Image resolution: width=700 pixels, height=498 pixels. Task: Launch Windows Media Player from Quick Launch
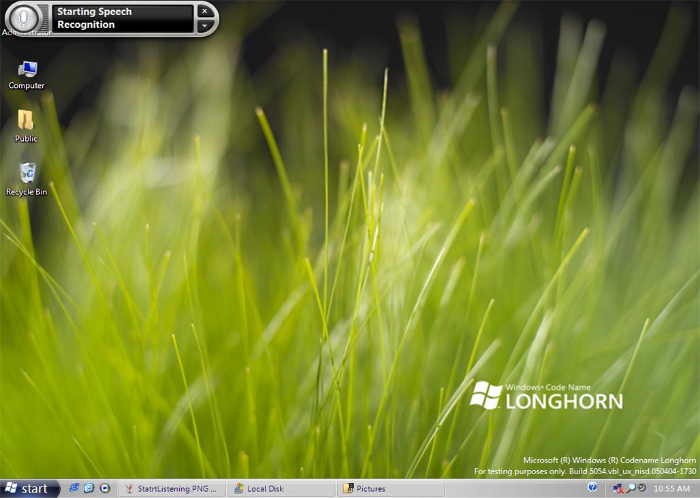105,488
